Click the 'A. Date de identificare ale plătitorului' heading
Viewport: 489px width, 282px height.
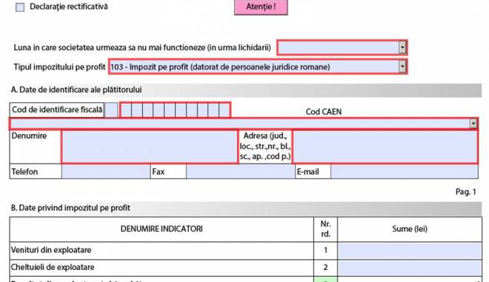[x=76, y=90]
